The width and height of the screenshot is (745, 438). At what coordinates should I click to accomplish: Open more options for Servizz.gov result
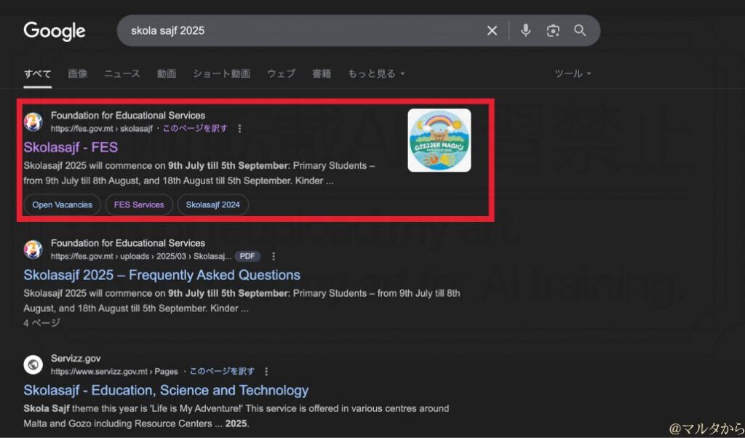coord(266,372)
